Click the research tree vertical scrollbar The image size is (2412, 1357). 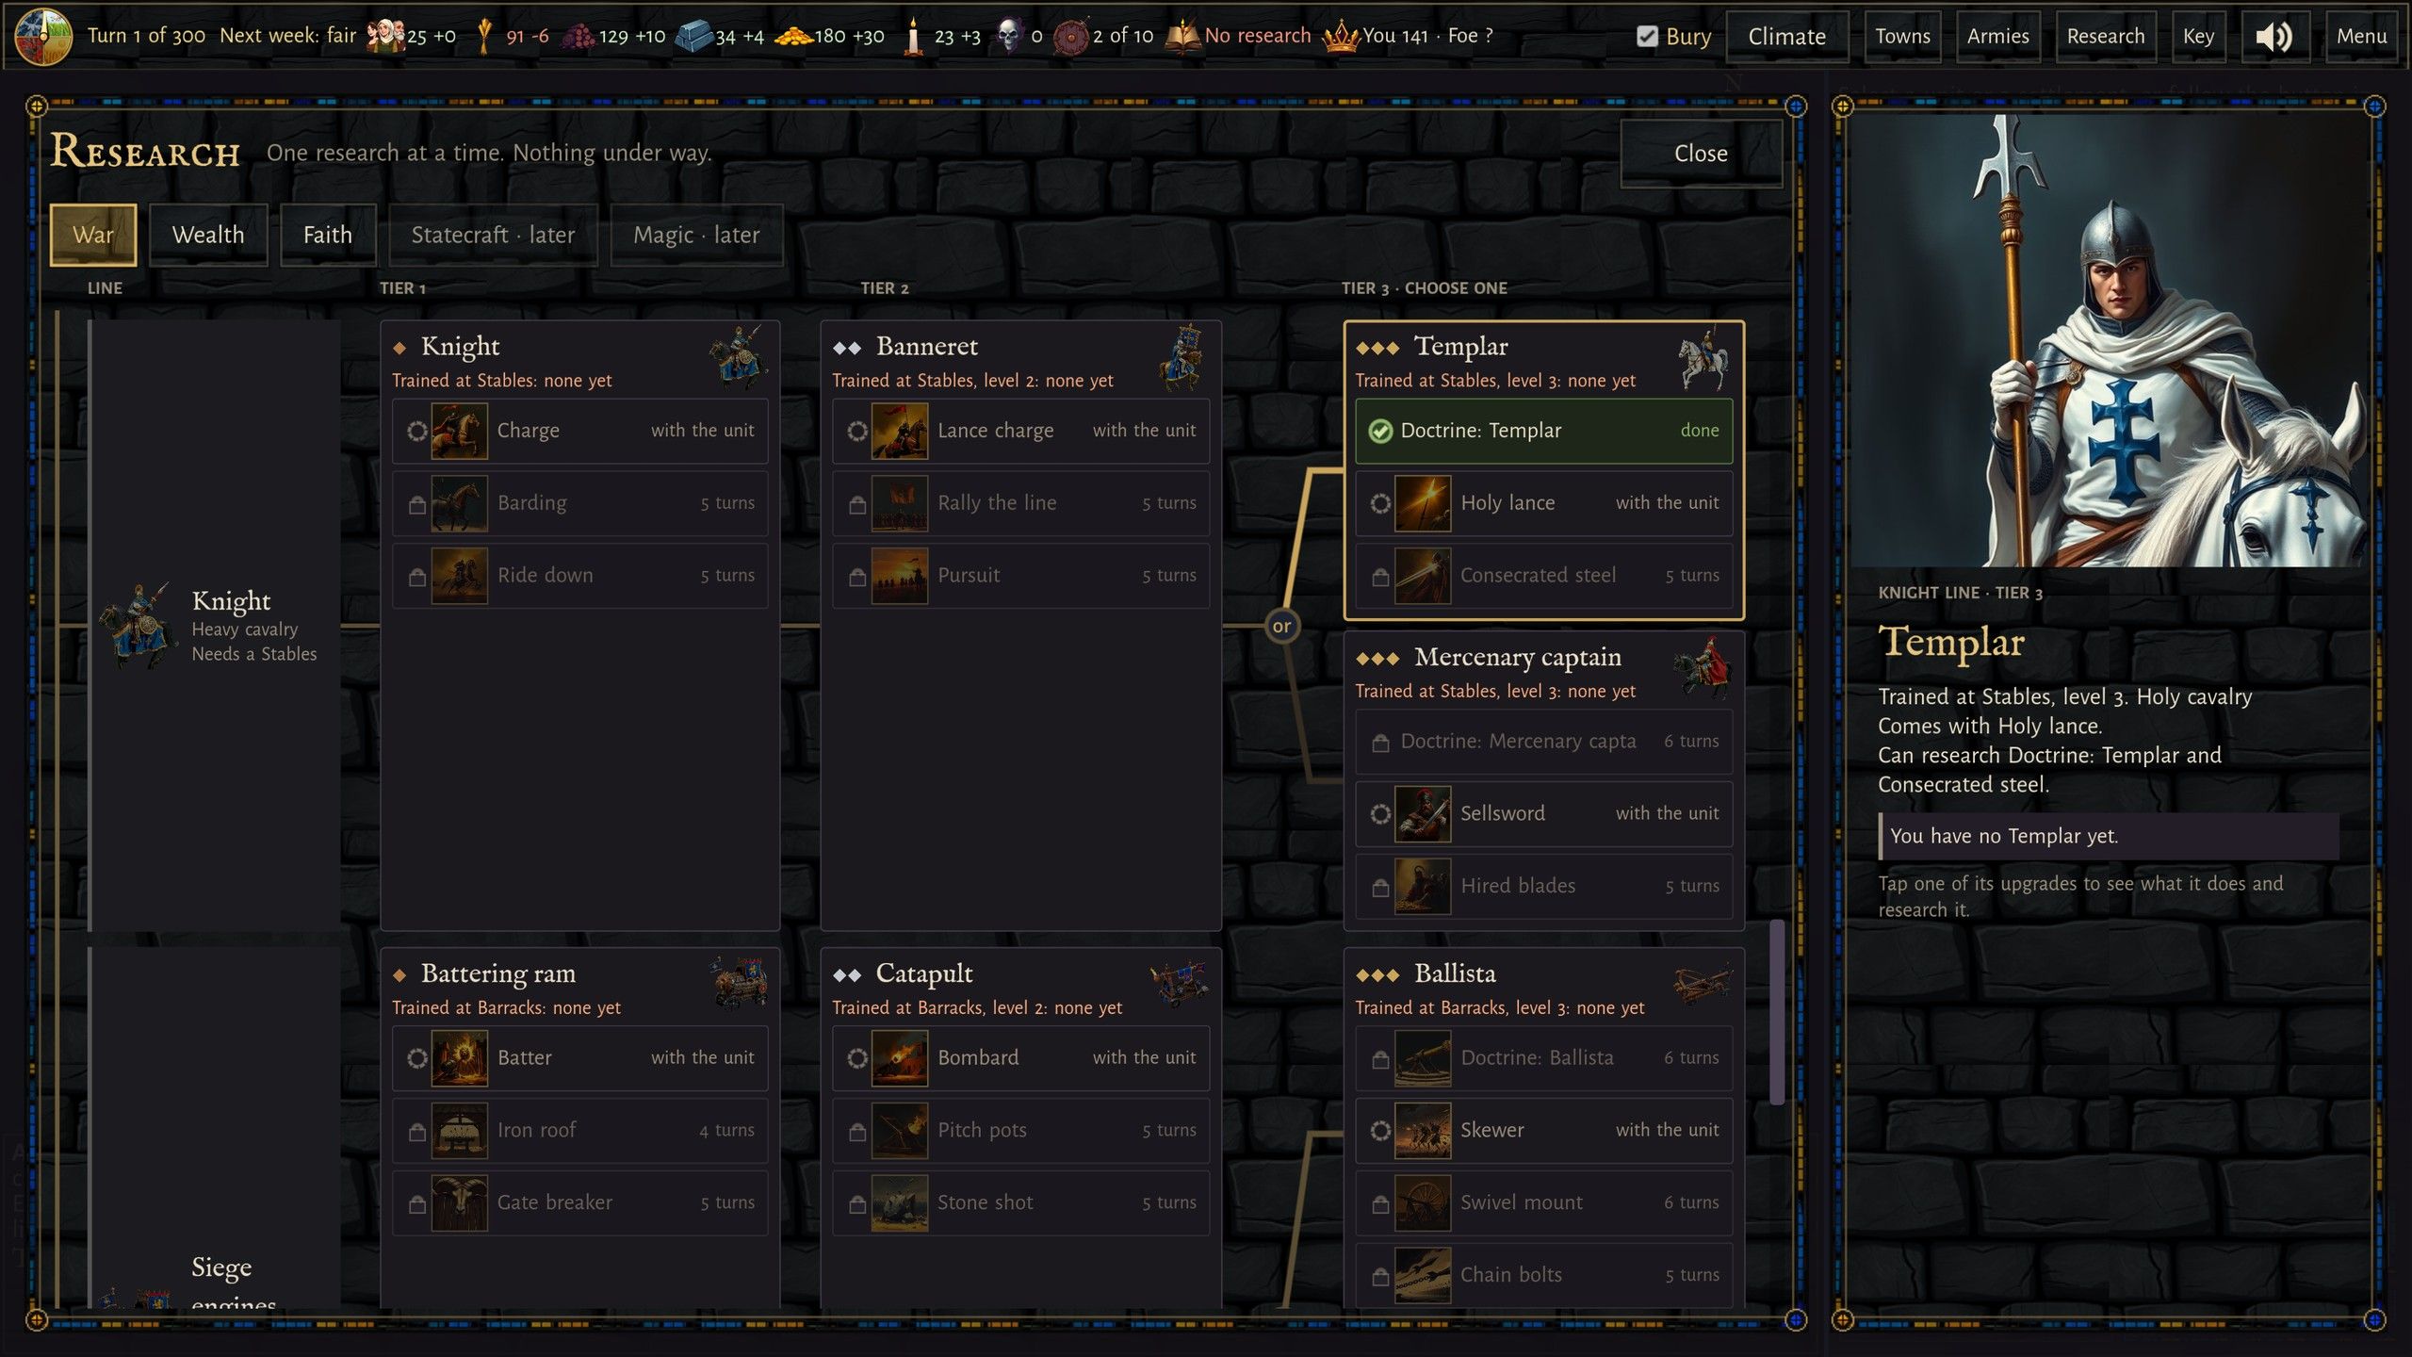point(1777,1012)
